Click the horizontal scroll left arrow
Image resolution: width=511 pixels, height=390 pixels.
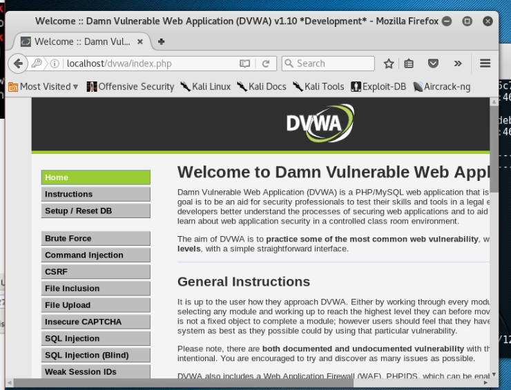click(x=10, y=383)
